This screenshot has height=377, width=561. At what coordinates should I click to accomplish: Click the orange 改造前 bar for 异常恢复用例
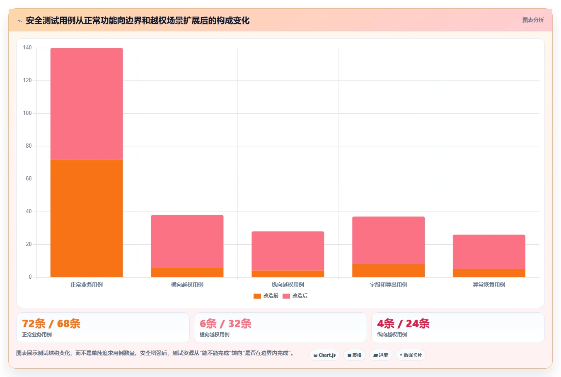pos(489,273)
